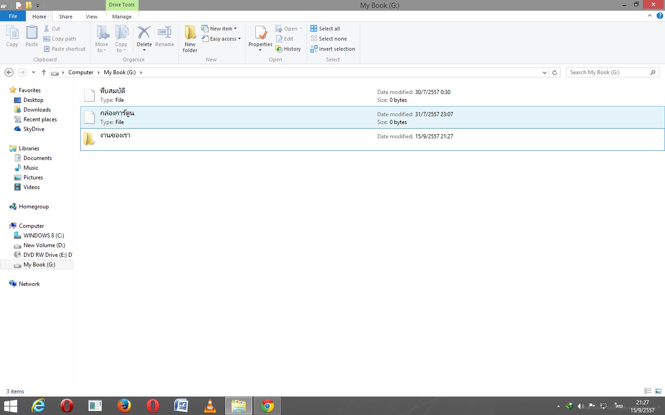Open the Documents library
Image resolution: width=665 pixels, height=415 pixels.
pos(37,158)
